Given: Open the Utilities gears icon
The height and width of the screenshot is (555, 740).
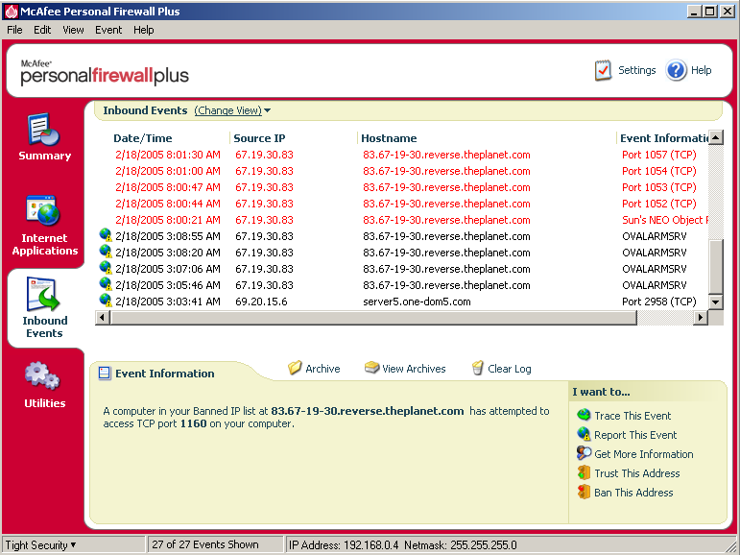Looking at the screenshot, I should click(x=44, y=375).
